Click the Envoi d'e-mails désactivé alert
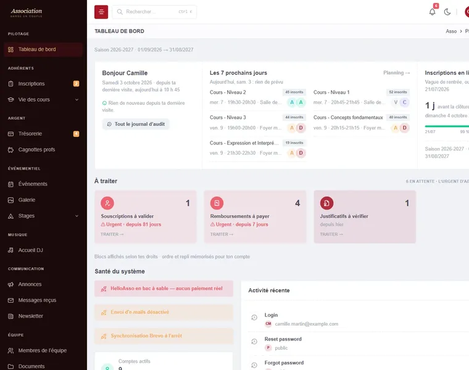The width and height of the screenshot is (469, 370). pyautogui.click(x=164, y=312)
